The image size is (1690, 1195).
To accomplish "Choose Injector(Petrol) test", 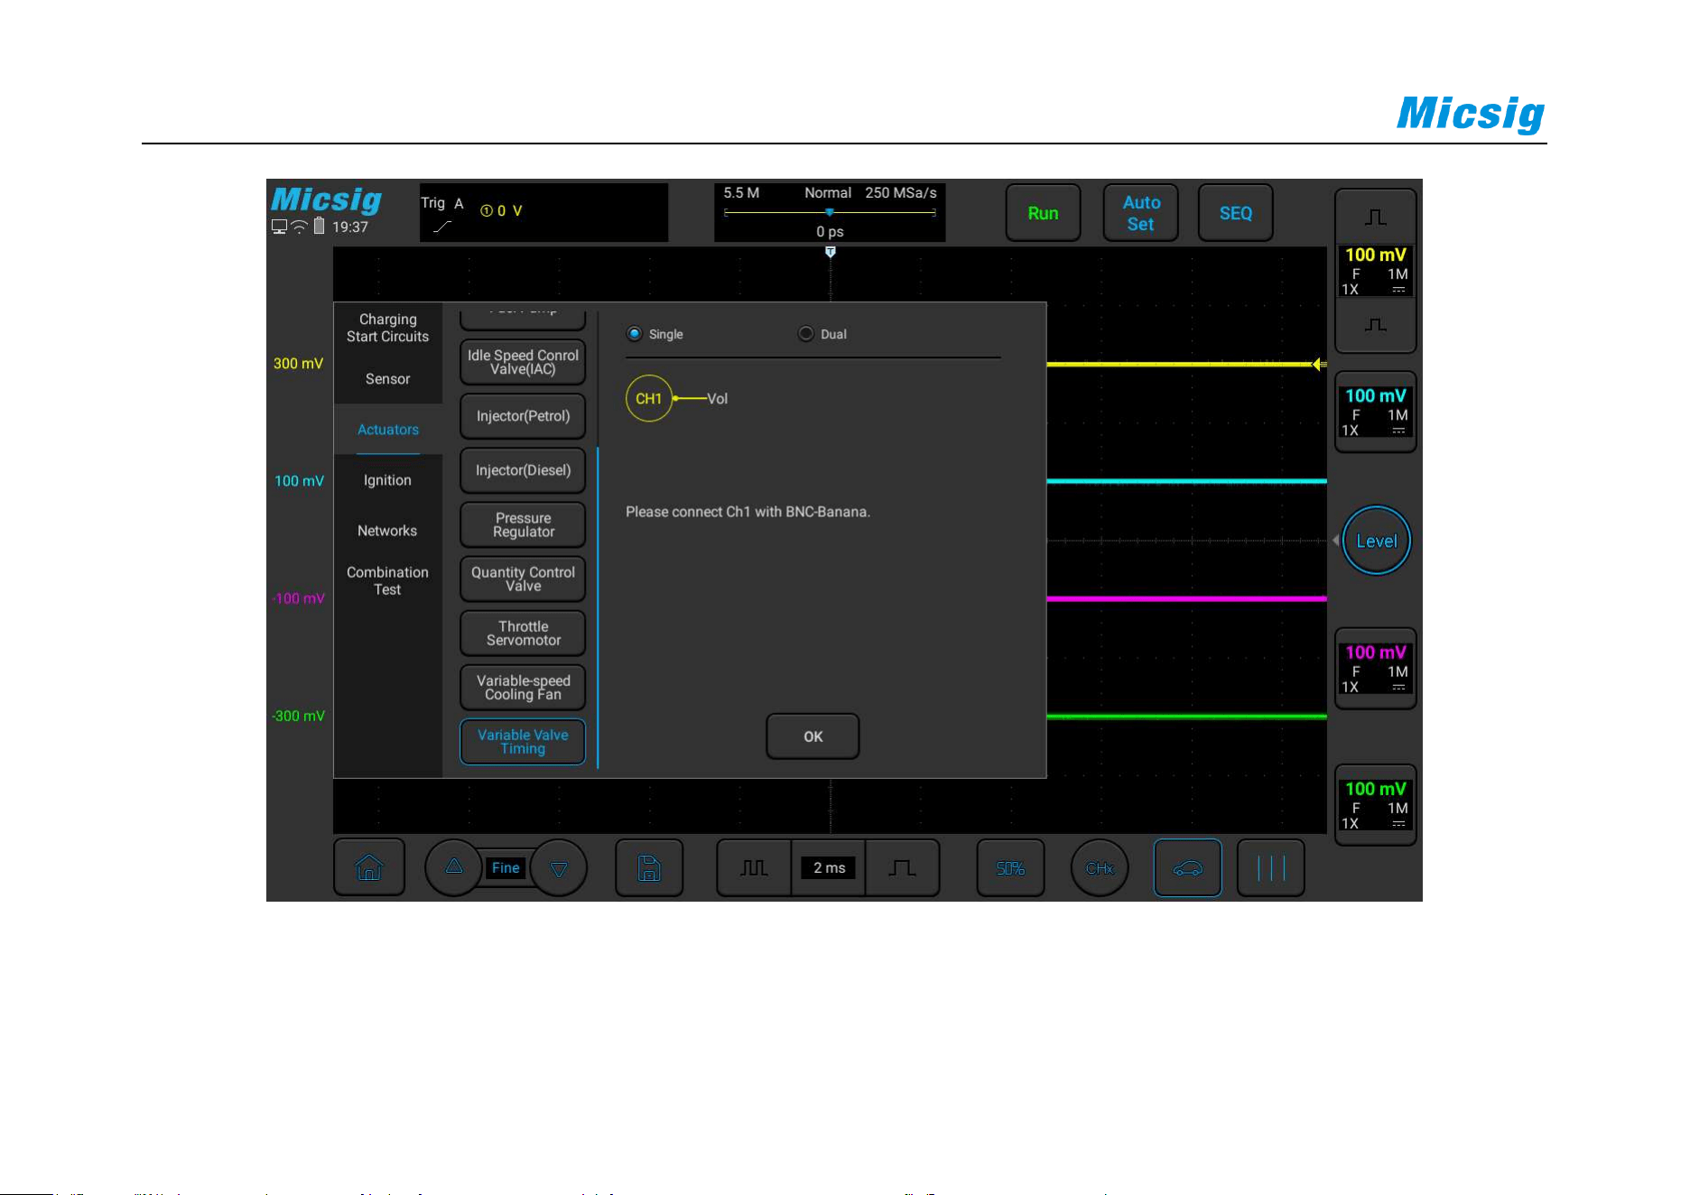I will [x=523, y=416].
